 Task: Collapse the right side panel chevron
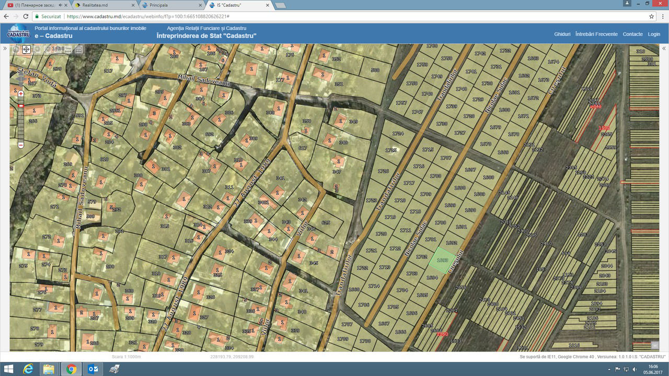coord(664,49)
